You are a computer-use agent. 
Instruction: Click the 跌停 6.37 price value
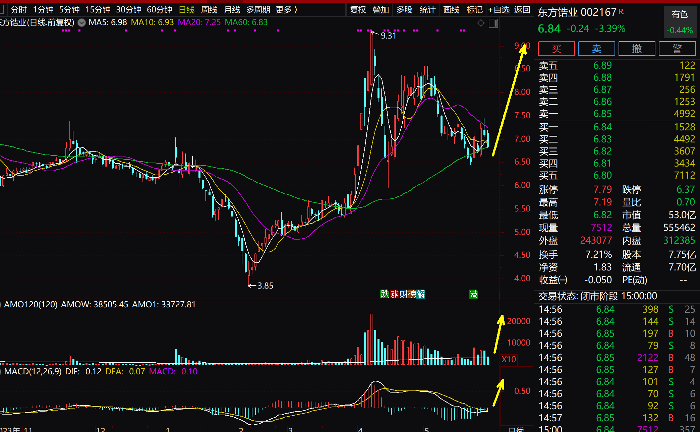click(686, 189)
